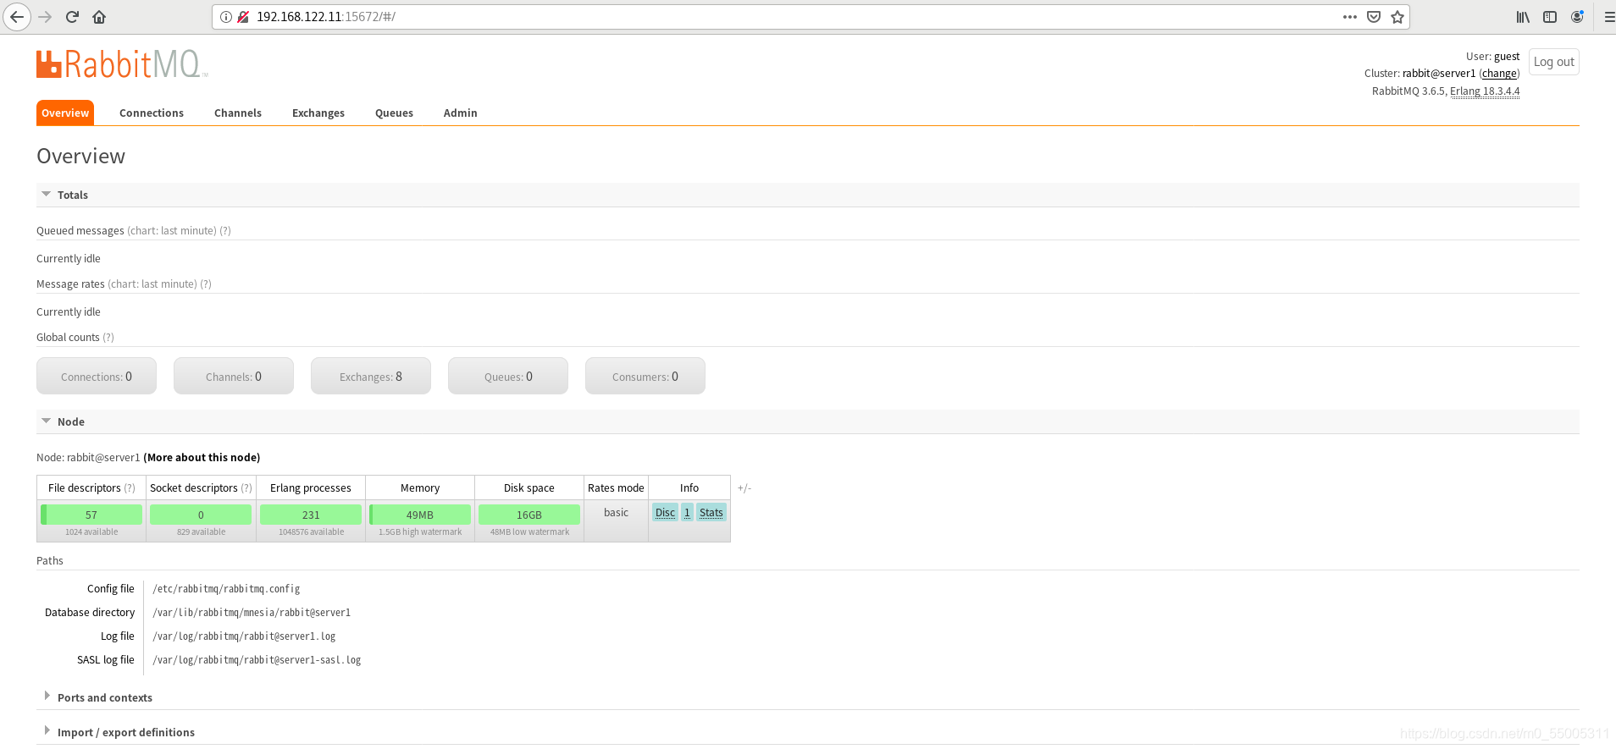Go to the browser Home icon
Screen dimensions: 1616x749
(x=99, y=17)
